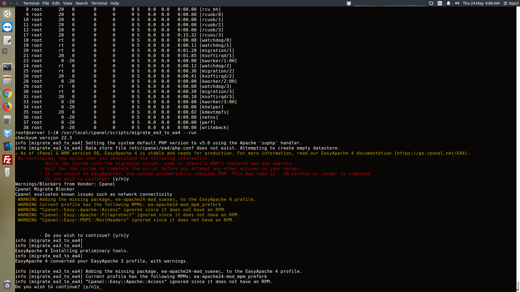Open the system load monitor indicator
The image size is (520, 292).
point(390,3)
